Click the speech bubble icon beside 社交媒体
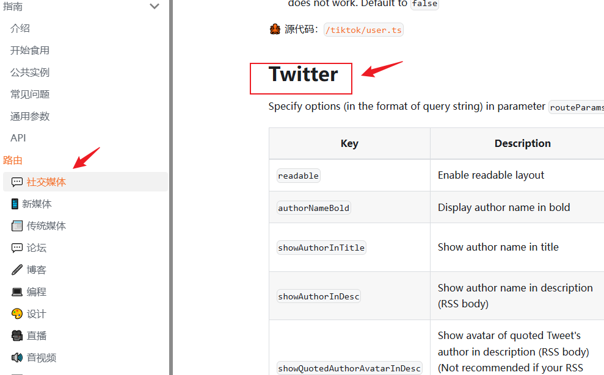 click(17, 182)
